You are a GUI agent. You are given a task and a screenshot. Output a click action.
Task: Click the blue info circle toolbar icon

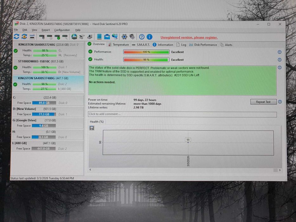(x=149, y=37)
